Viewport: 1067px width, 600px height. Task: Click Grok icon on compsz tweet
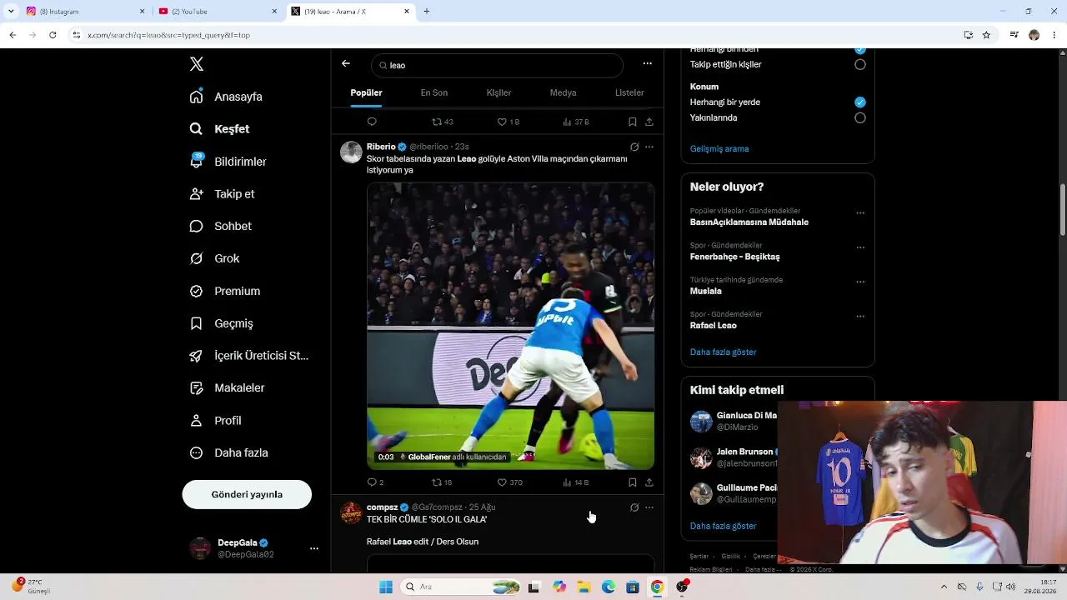(634, 507)
